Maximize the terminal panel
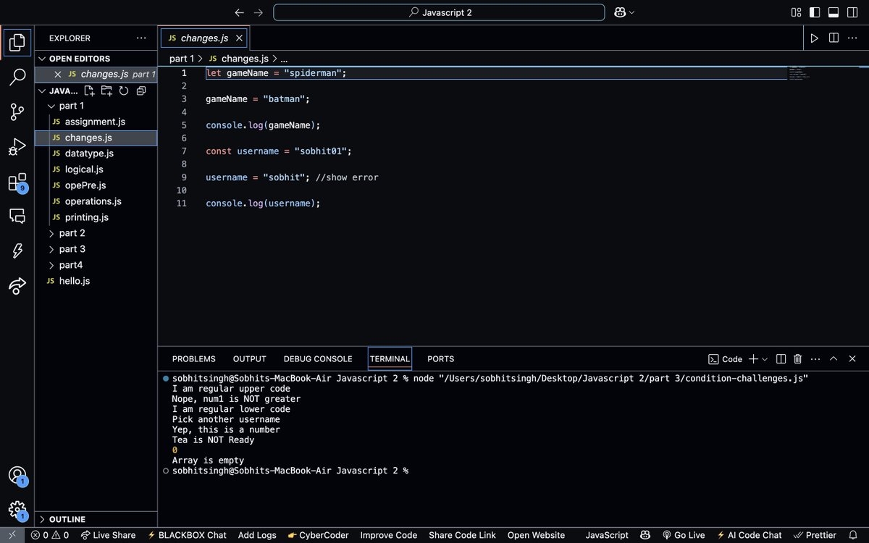The width and height of the screenshot is (869, 543). click(834, 358)
